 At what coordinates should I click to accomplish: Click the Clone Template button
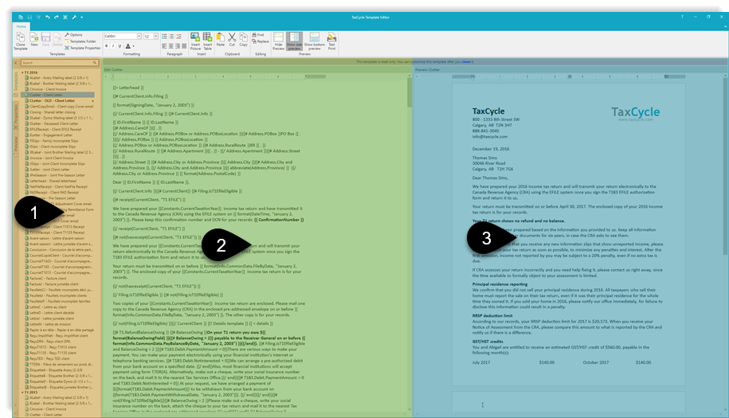(x=21, y=41)
